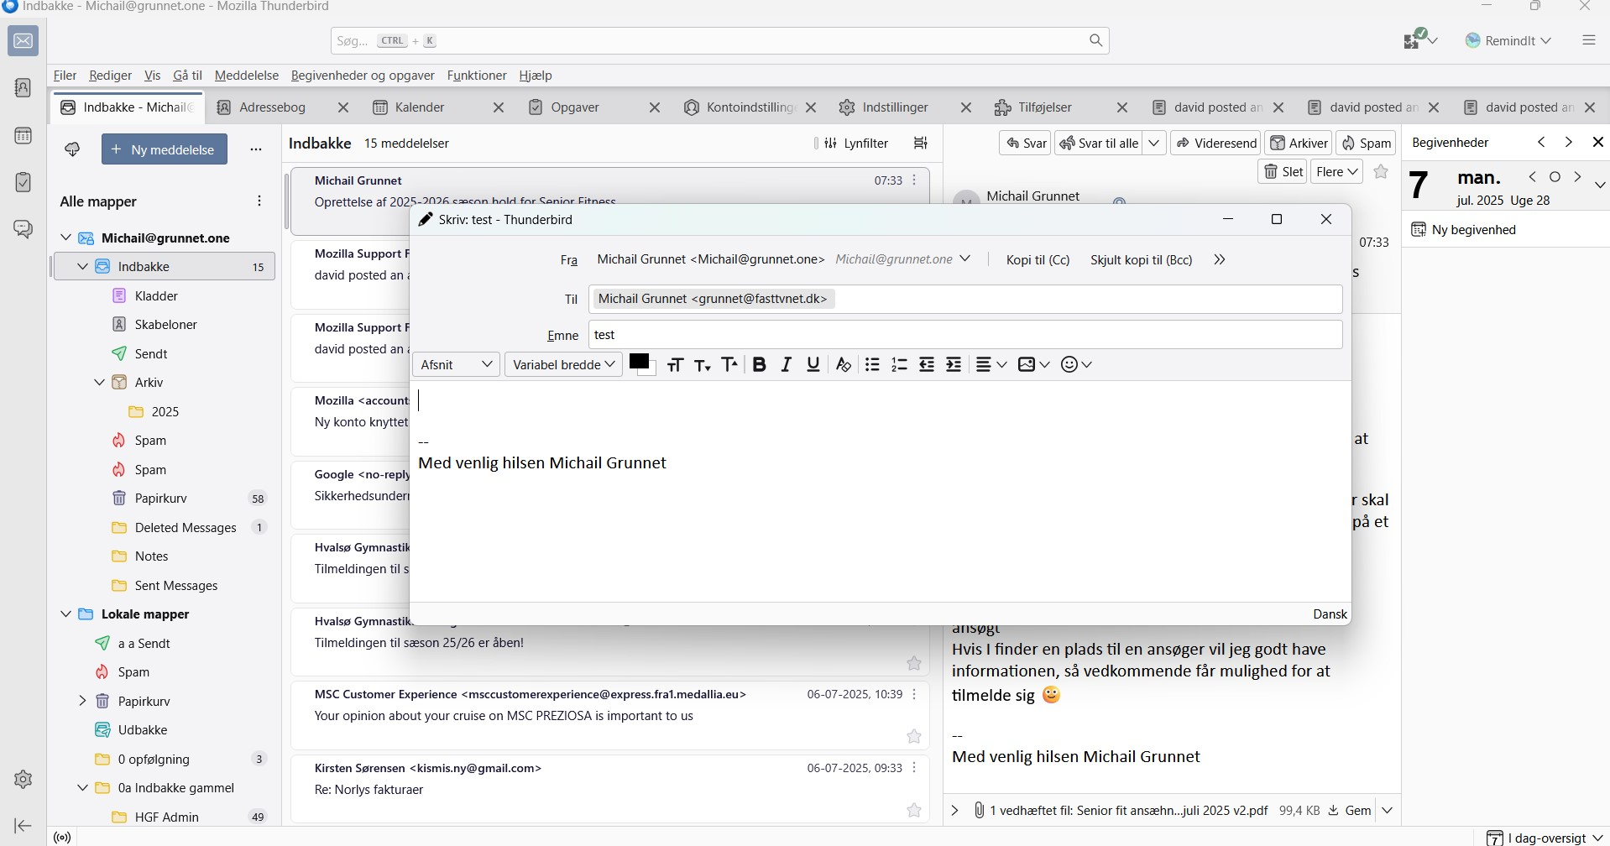
Task: Star the Kirsten Sørensen message
Action: click(914, 811)
